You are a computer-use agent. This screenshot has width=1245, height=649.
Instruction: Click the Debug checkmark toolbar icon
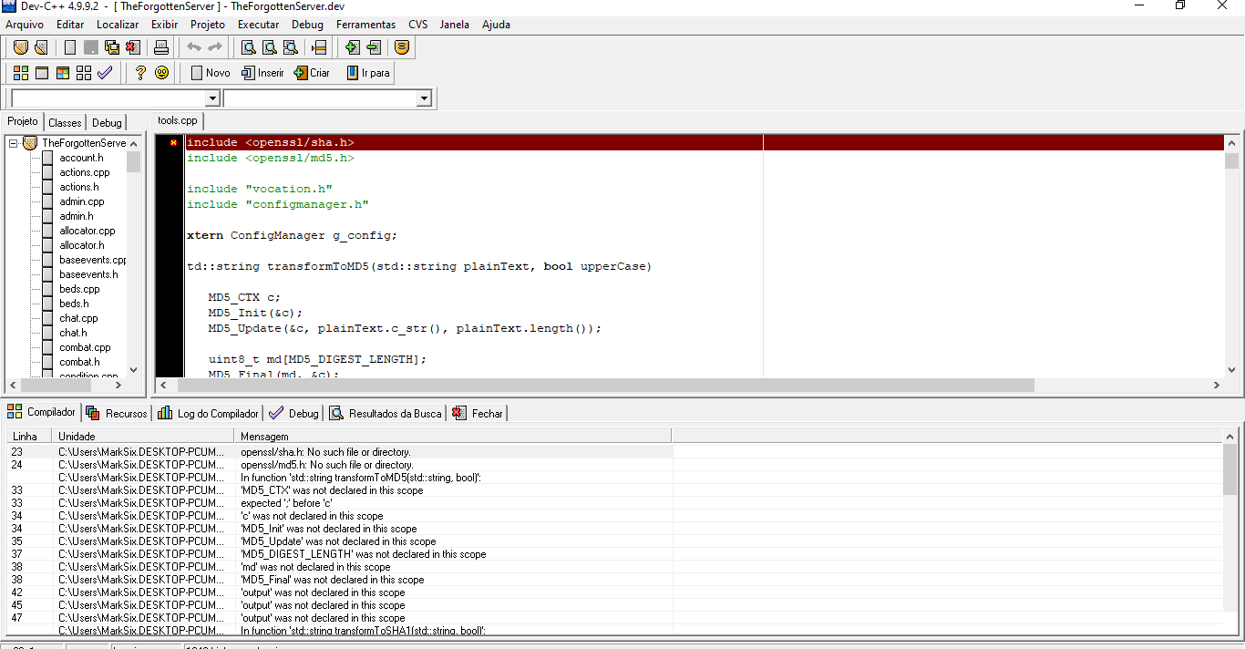105,73
